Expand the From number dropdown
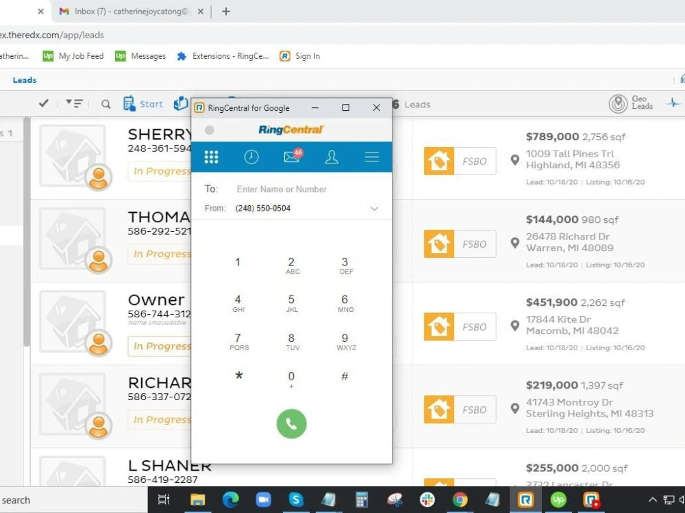This screenshot has width=685, height=513. coord(375,209)
